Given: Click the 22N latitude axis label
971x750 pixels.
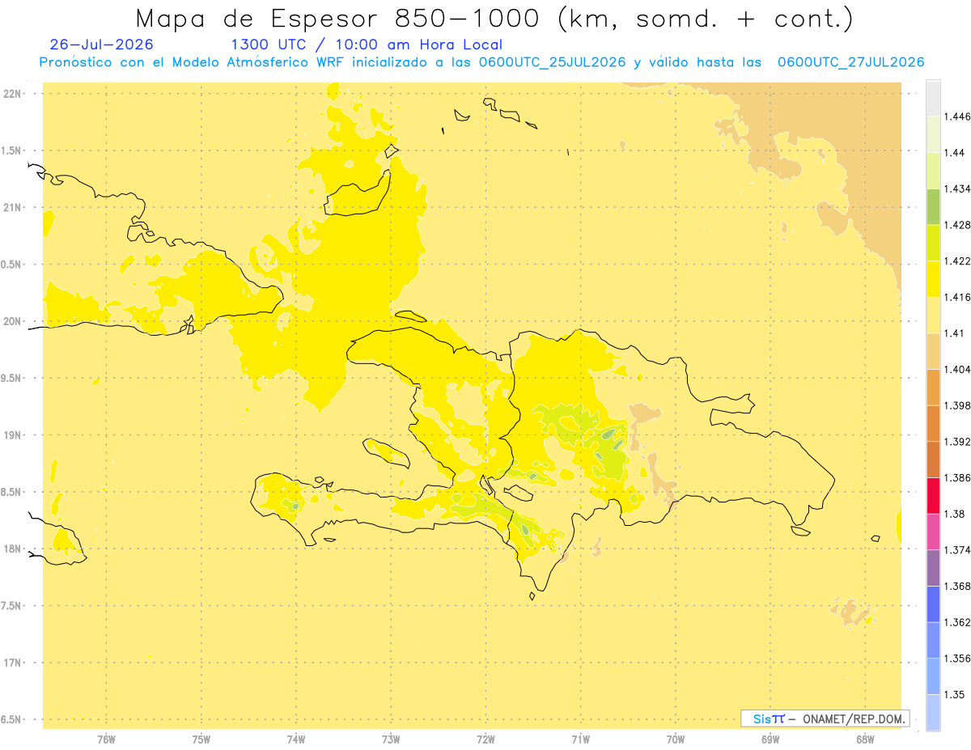Looking at the screenshot, I should coord(11,93).
